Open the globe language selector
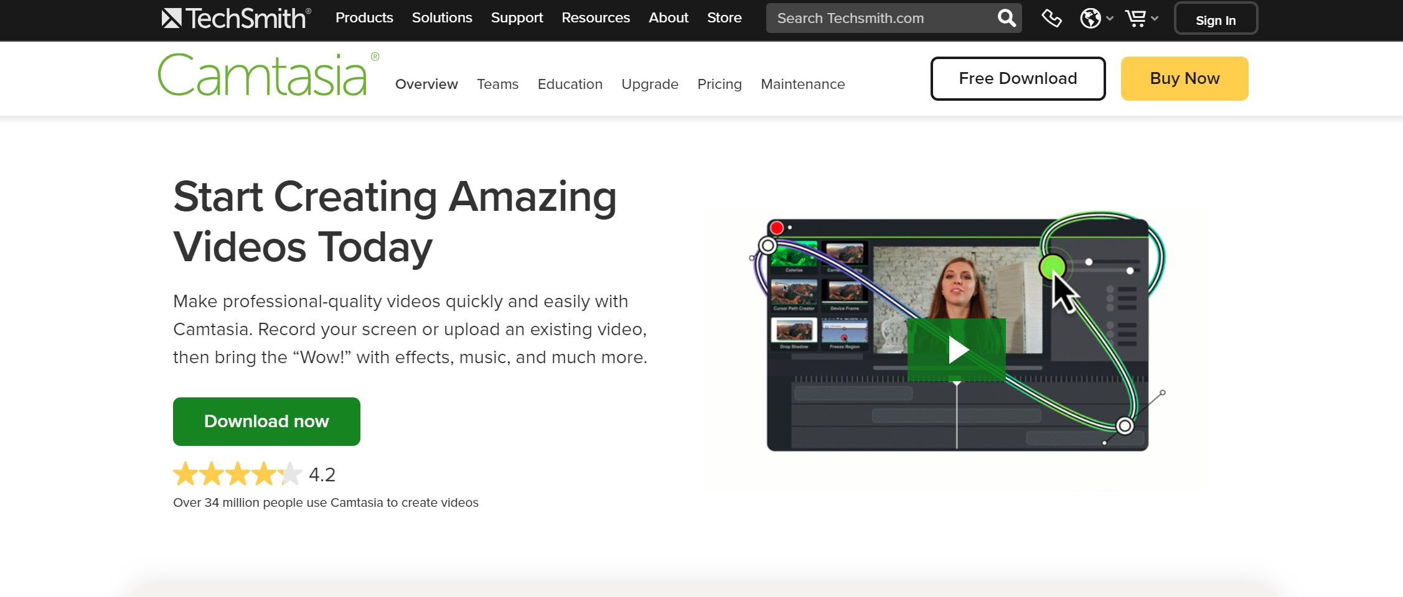Image resolution: width=1403 pixels, height=597 pixels. [x=1096, y=18]
